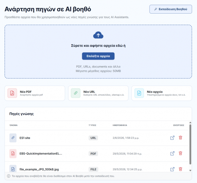Click the date 29/5/2026, 12:34:25 μ.μ.
The width and height of the screenshot is (197, 183).
(x=128, y=169)
